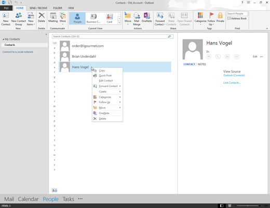Open the Address Book

[237, 18]
